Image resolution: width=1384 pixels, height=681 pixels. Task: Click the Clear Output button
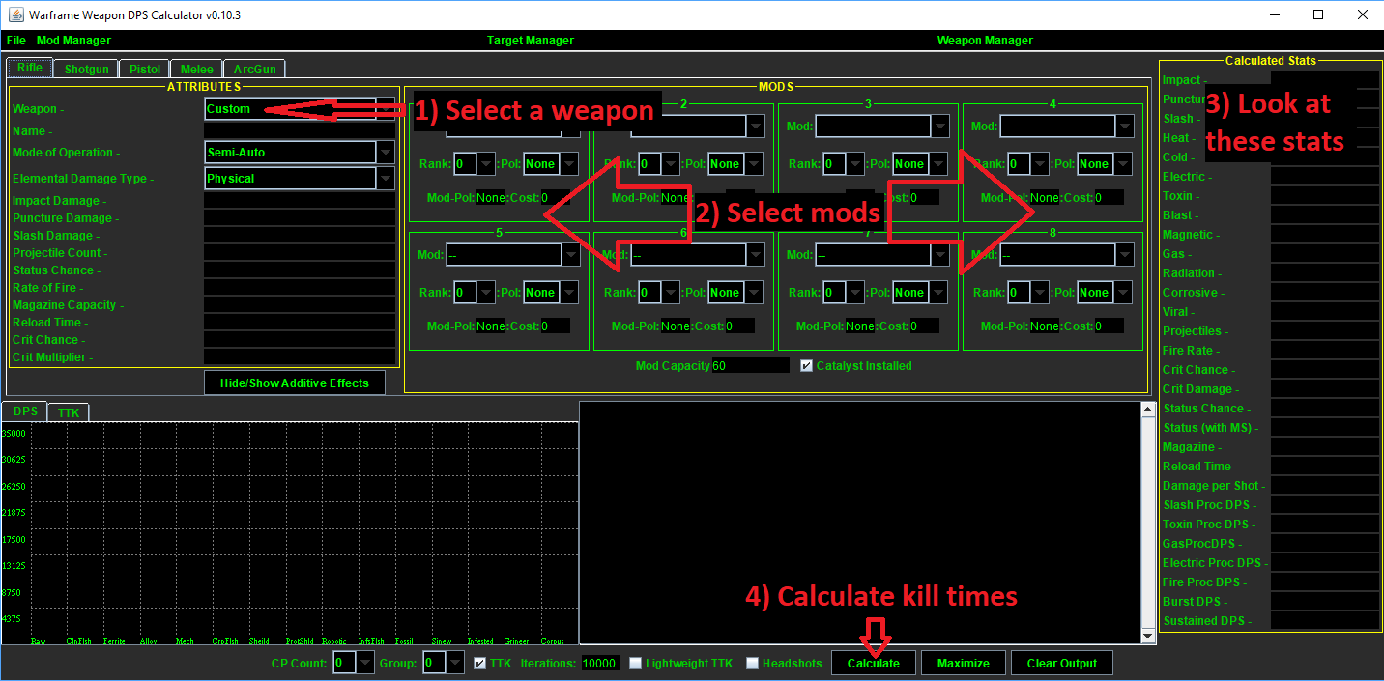[1062, 664]
